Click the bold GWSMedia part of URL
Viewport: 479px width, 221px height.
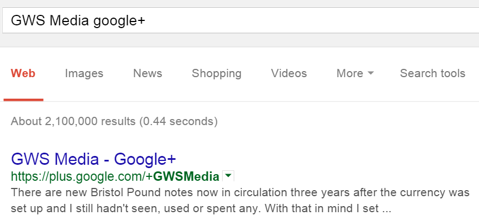coord(186,176)
